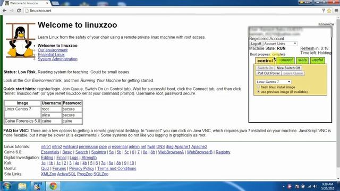
Task: Open the Linux Centos 7 image dropdown
Action: (x=274, y=82)
